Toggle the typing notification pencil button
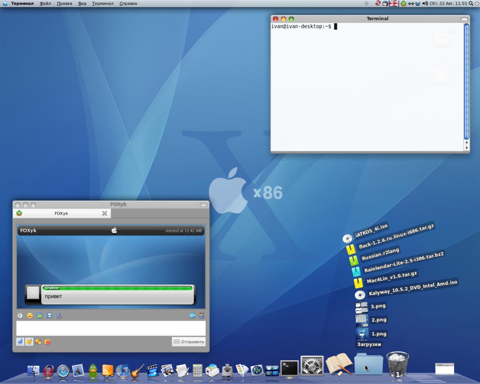This screenshot has height=384, width=480. click(x=29, y=342)
